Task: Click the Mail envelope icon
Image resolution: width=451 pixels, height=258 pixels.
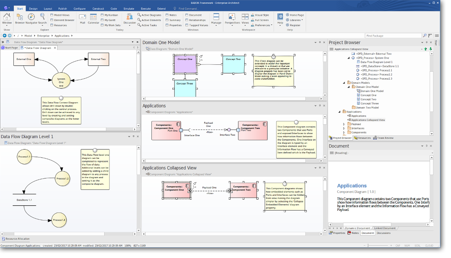Action: click(x=82, y=17)
